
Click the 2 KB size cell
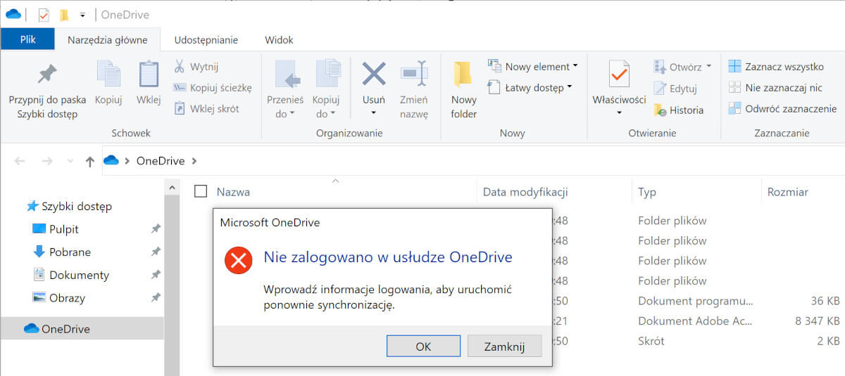coord(828,341)
